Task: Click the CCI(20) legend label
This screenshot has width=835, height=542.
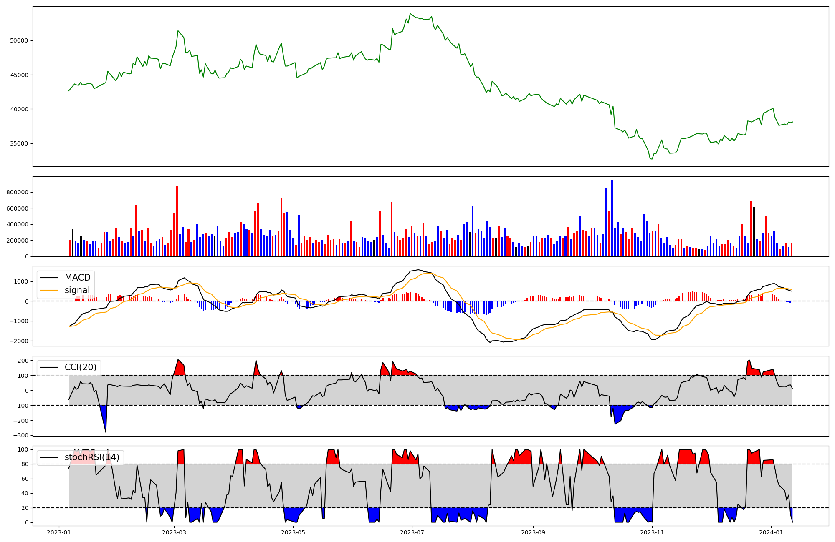Action: [81, 367]
